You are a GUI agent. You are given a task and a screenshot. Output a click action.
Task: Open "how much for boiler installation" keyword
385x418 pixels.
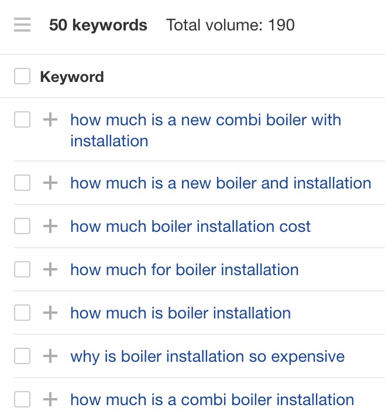pyautogui.click(x=184, y=270)
